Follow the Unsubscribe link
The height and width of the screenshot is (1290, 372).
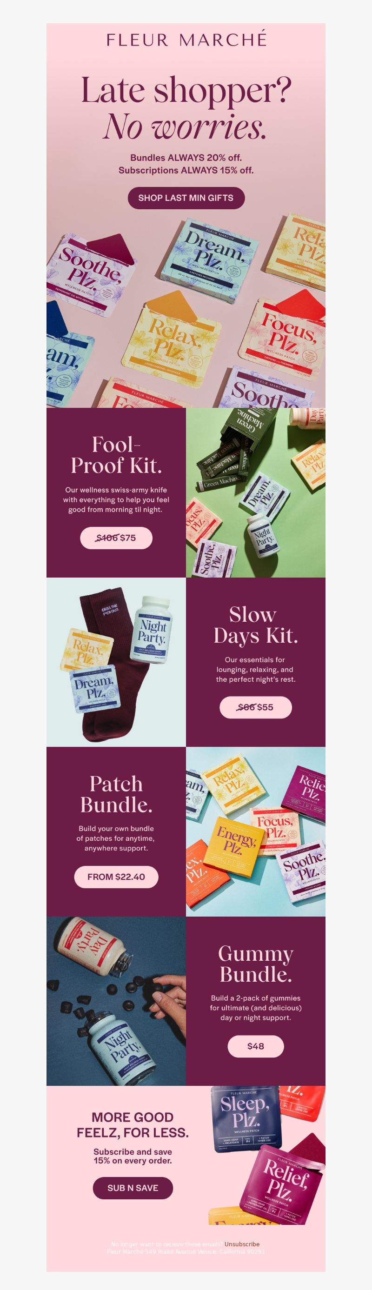click(x=242, y=1244)
